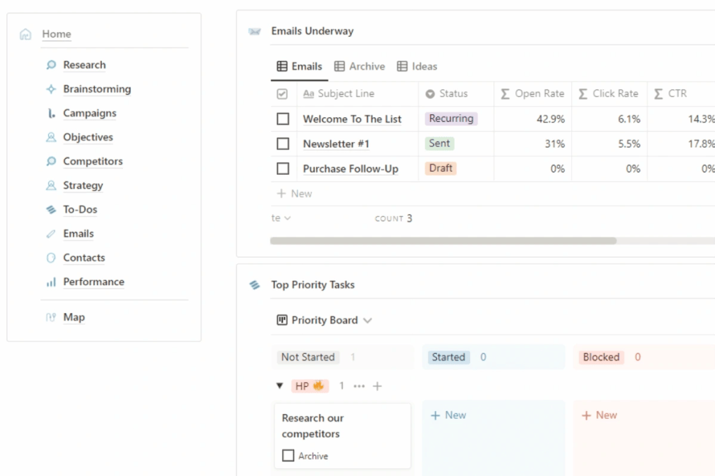
Task: Click the Strategy person icon
Action: [51, 185]
